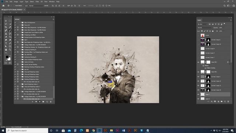Select the Rectangle shape tool
This screenshot has width=236, height=133.
10,47
